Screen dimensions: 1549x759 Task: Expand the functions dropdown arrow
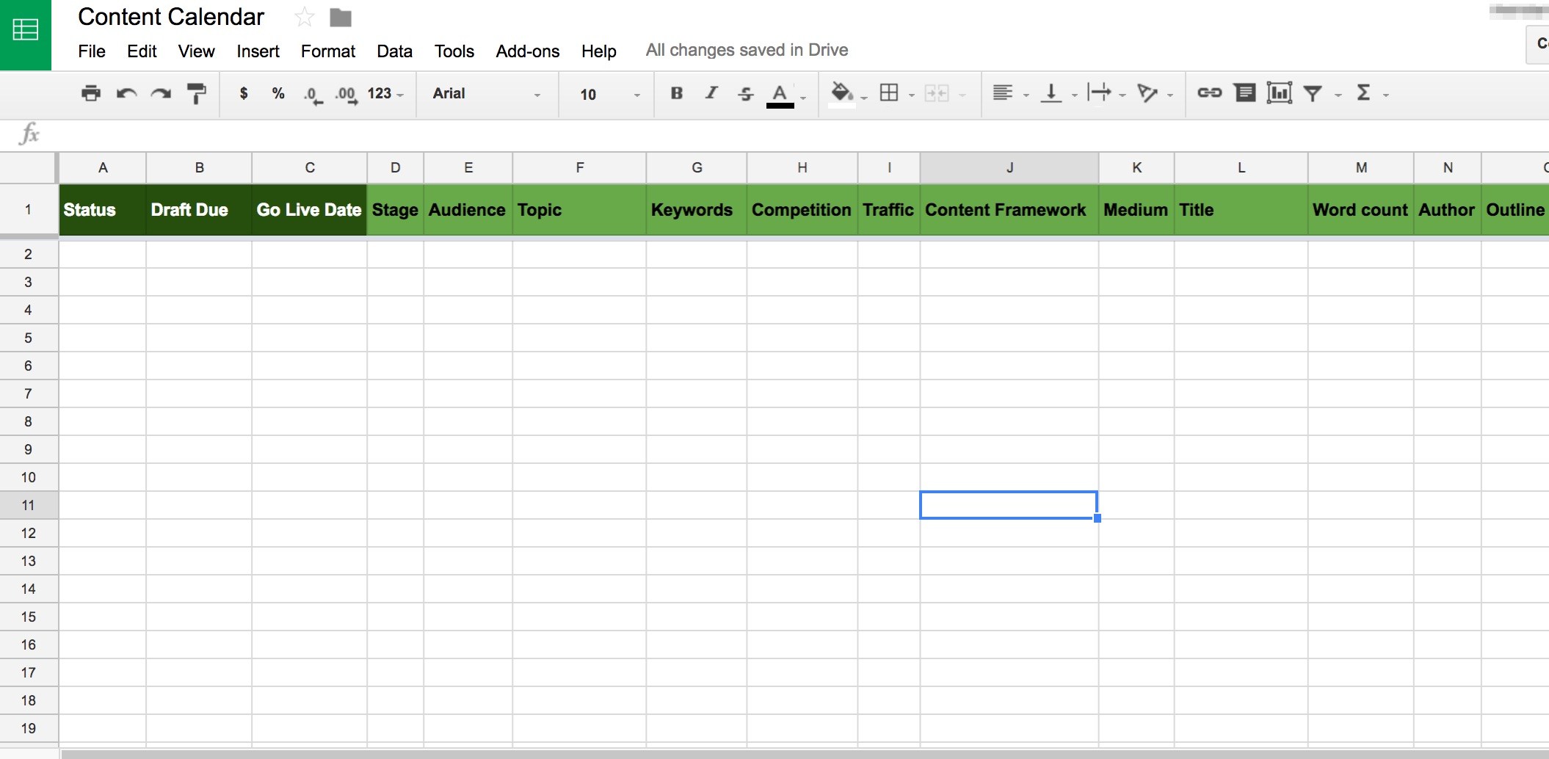[1386, 95]
